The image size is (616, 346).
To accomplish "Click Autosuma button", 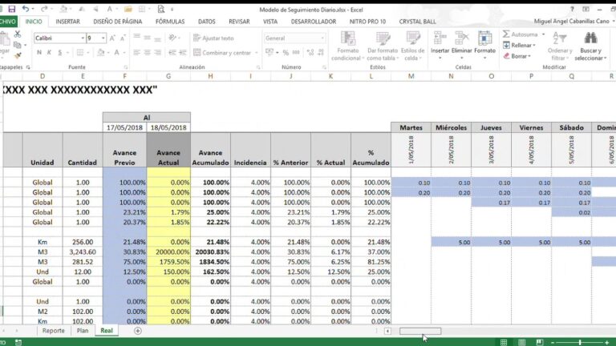I will coord(520,34).
